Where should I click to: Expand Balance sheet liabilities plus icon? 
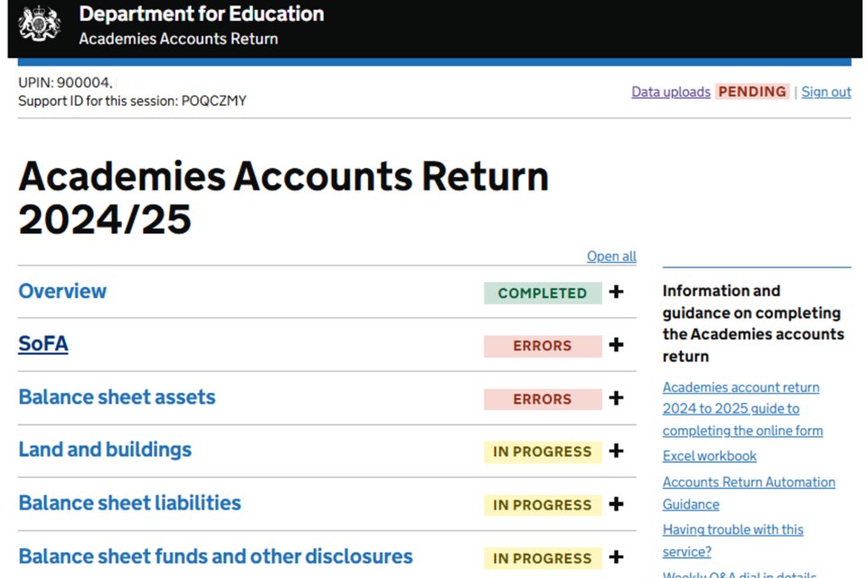[617, 504]
